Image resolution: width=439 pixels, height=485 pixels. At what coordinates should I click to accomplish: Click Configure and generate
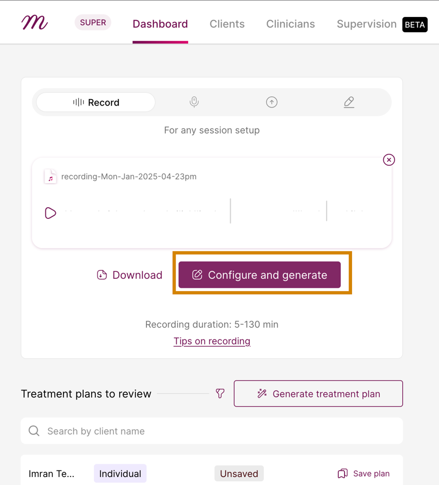point(260,275)
